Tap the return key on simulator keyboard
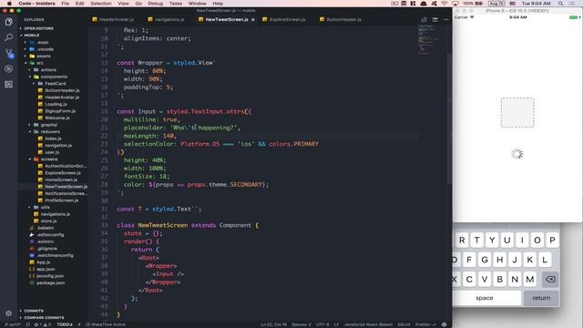 (541, 298)
